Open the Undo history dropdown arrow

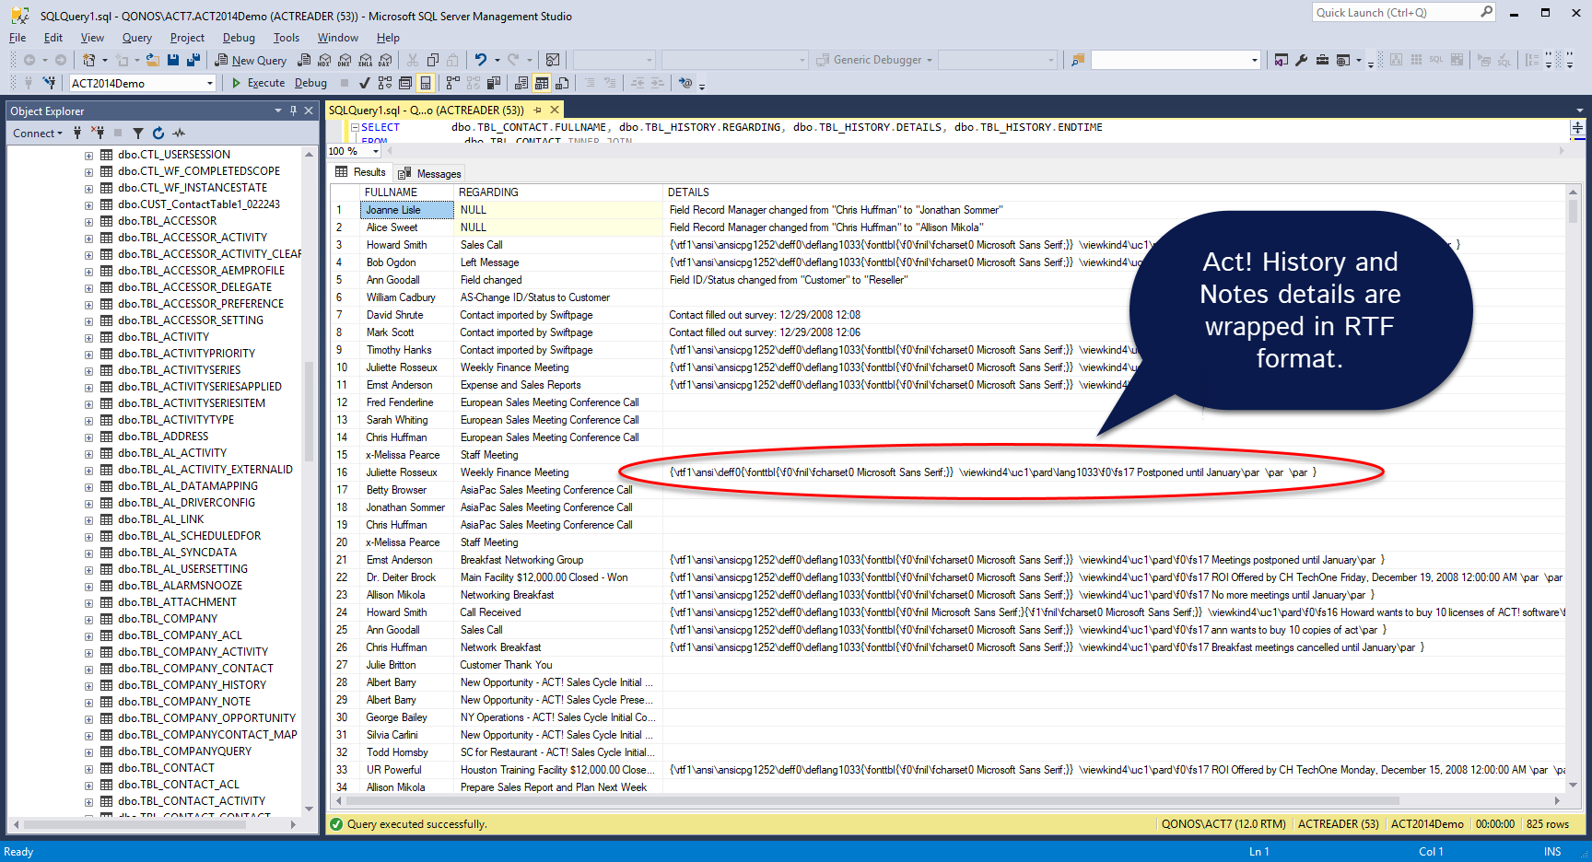click(497, 60)
